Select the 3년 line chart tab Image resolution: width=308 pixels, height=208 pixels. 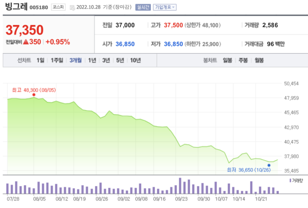pyautogui.click(x=106, y=60)
